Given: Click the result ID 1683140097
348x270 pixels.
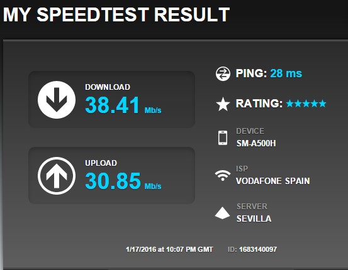Looking at the screenshot, I should click(x=258, y=249).
